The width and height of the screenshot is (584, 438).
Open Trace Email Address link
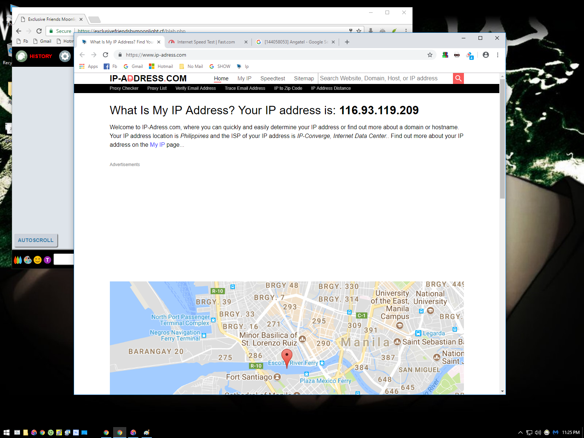245,88
